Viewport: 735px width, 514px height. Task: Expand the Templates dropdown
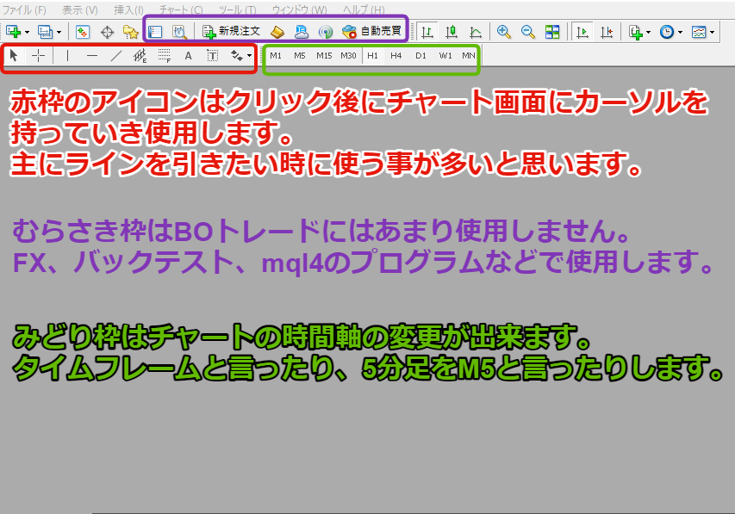711,32
